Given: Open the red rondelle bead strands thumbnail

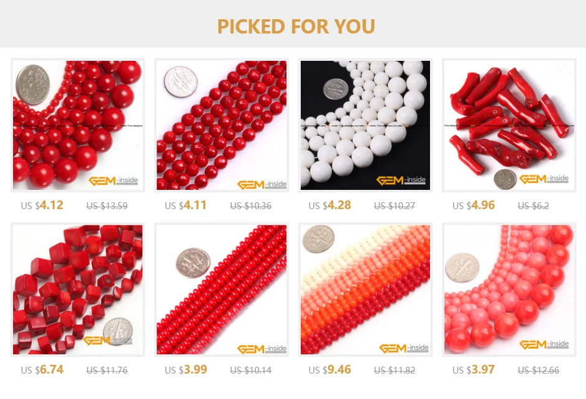Looking at the screenshot, I should coord(222,290).
